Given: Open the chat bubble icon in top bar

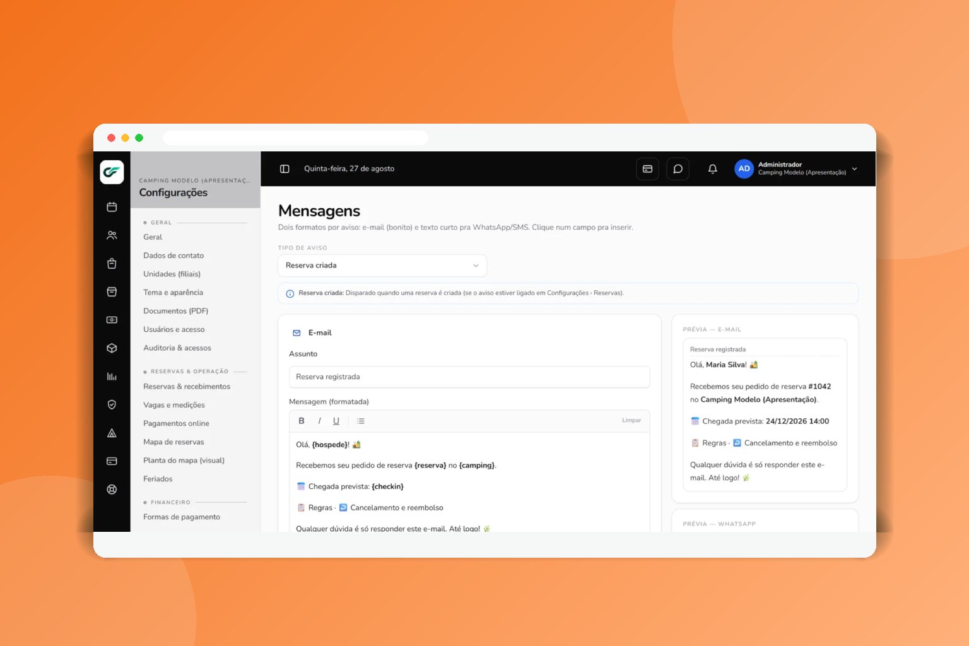Looking at the screenshot, I should (x=678, y=169).
